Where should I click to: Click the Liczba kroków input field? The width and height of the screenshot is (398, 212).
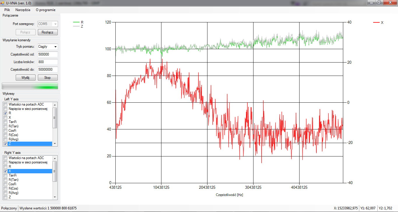coord(47,62)
